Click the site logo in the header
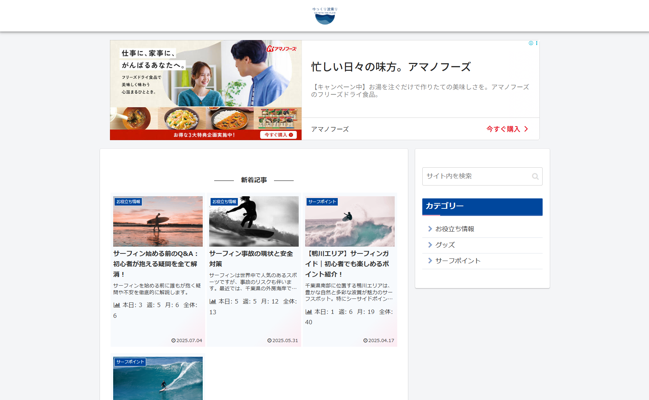Screen dimensions: 649x400 pyautogui.click(x=325, y=16)
